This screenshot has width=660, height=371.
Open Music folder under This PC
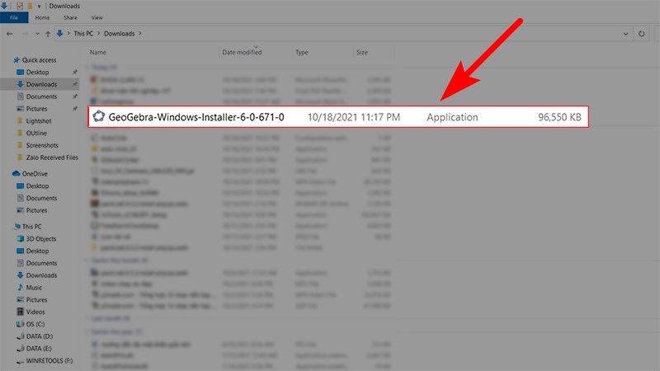pos(34,288)
